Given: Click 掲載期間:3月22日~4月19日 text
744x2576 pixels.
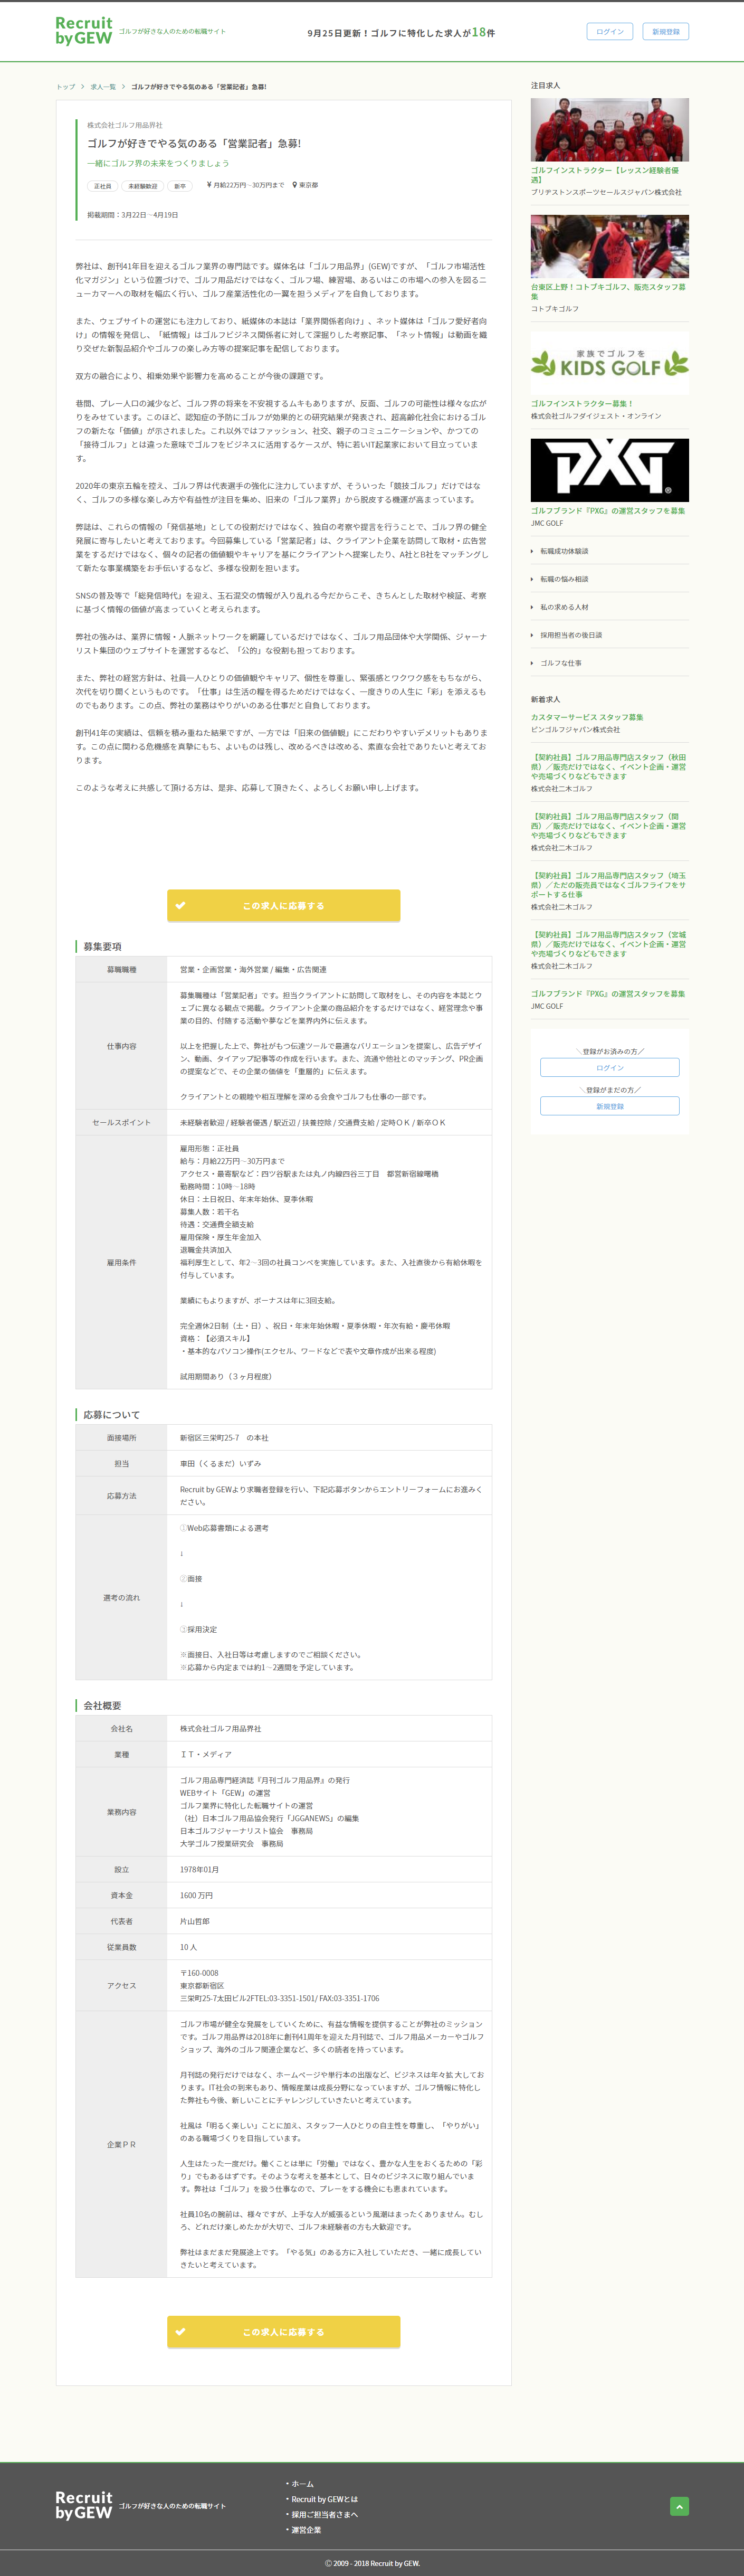Looking at the screenshot, I should tap(132, 215).
